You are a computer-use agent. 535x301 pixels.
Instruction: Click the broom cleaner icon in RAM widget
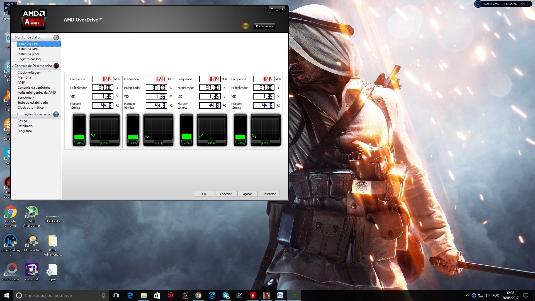pos(478,4)
